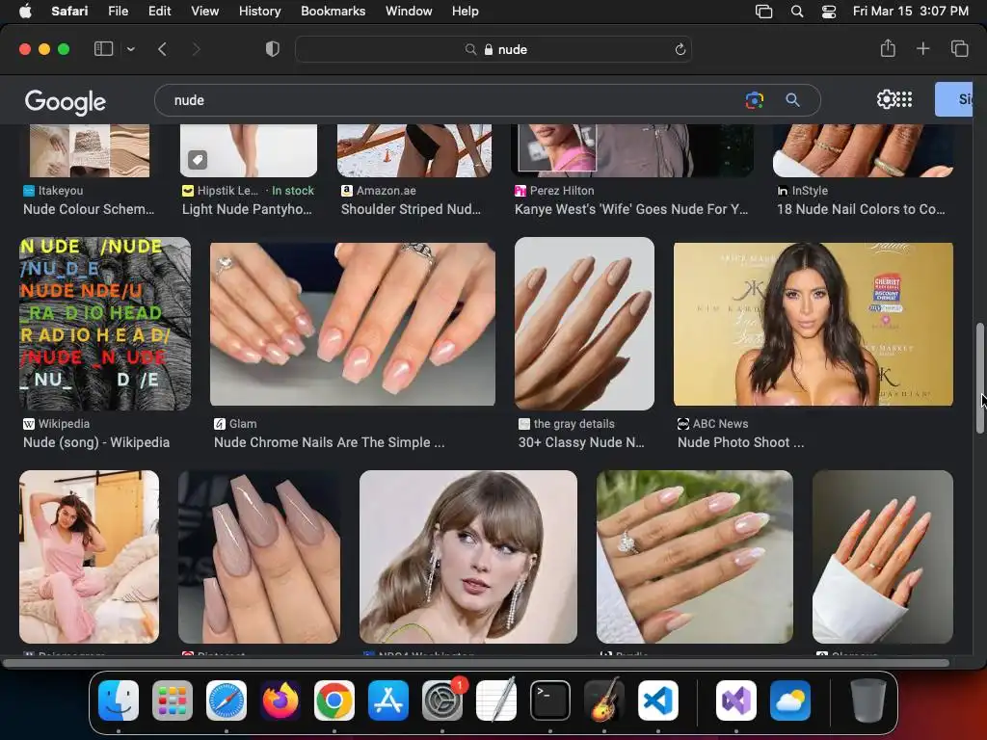
Task: Open Safari from the Dock
Action: (x=227, y=700)
